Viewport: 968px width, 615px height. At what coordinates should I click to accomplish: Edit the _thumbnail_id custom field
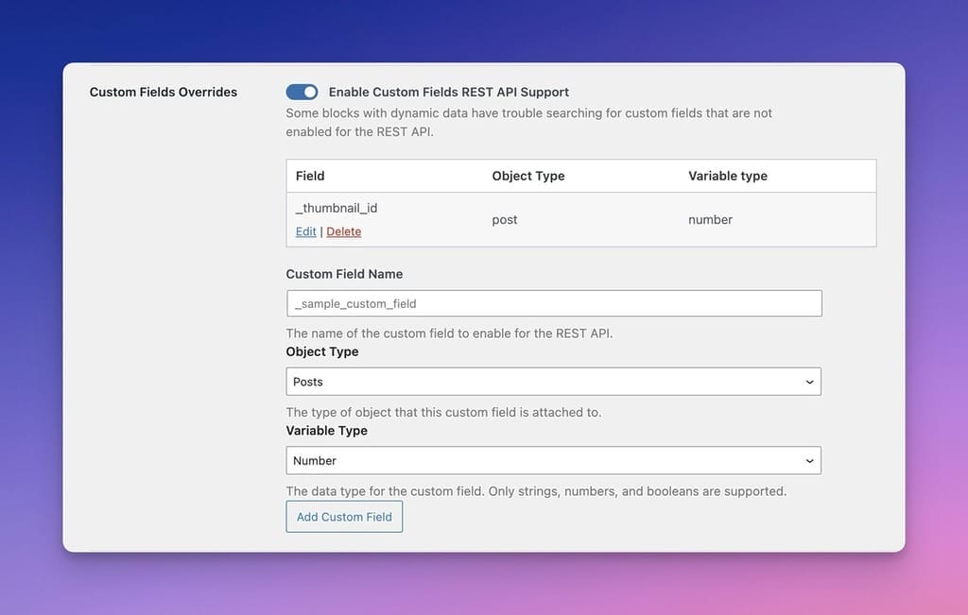click(305, 231)
